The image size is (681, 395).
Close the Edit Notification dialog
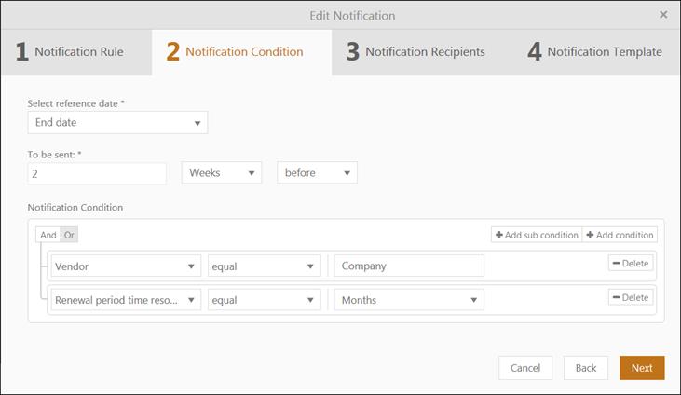(x=663, y=15)
